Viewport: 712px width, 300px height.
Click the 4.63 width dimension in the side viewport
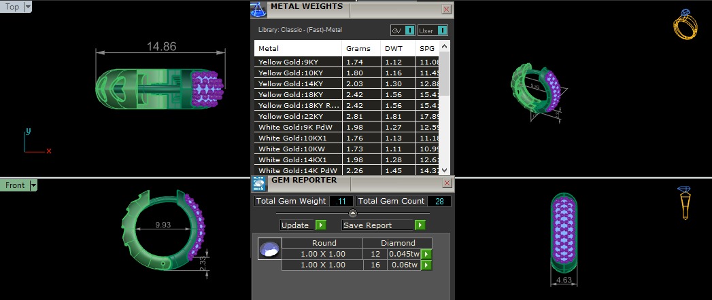564,280
